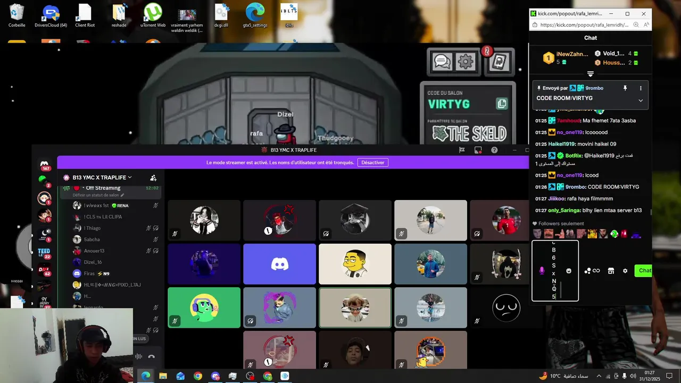The image size is (681, 383).
Task: Edit channel status pencil under Off Streaming
Action: 122,195
